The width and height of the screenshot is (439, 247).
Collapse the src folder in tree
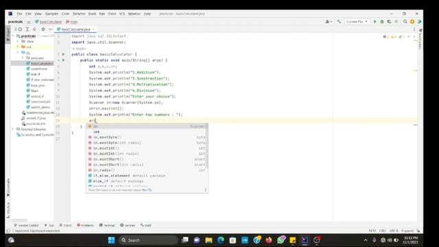point(18,52)
